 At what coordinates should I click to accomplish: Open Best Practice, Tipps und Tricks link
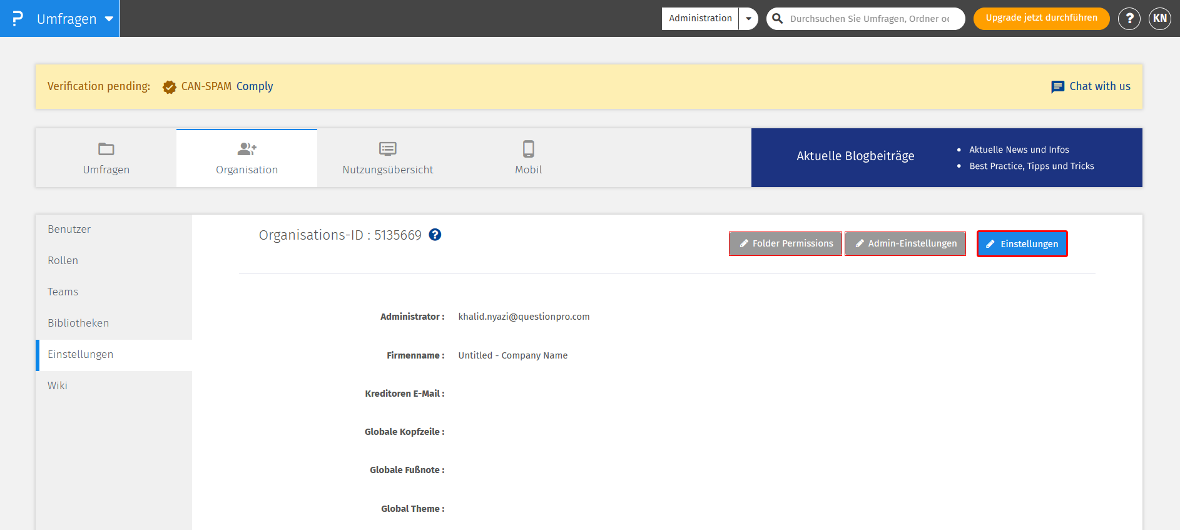pyautogui.click(x=1032, y=166)
